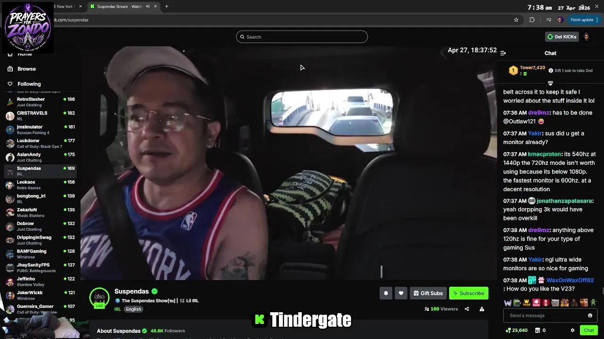The width and height of the screenshot is (604, 339).
Task: Click the Finish update button
Action: 584,20
